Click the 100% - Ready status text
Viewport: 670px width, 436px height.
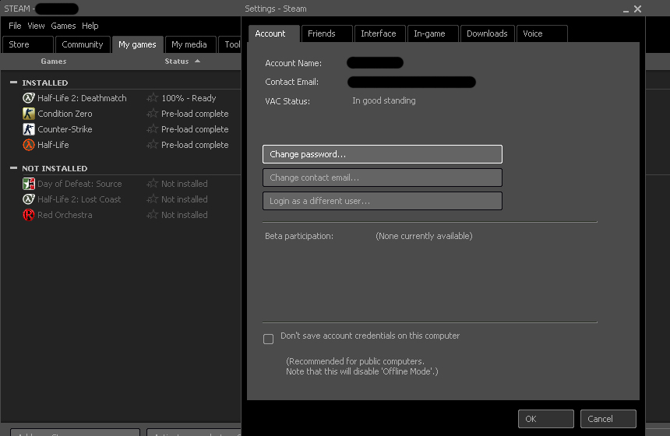click(x=189, y=98)
